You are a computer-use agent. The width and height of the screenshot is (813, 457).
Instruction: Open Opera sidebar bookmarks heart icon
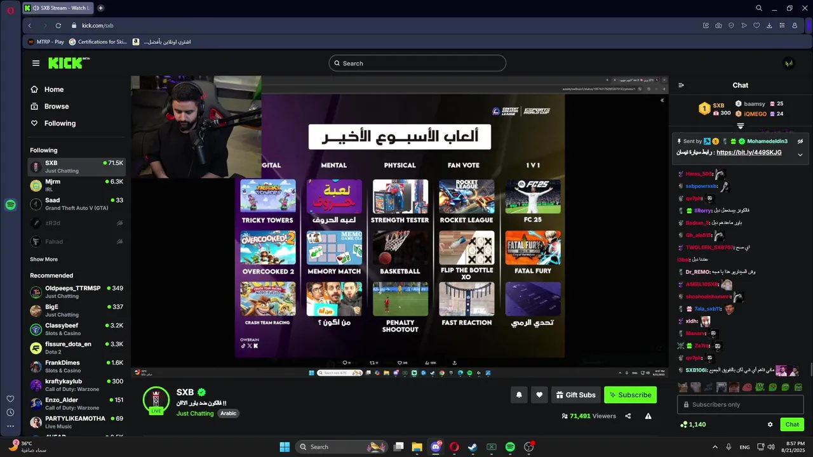tap(10, 399)
